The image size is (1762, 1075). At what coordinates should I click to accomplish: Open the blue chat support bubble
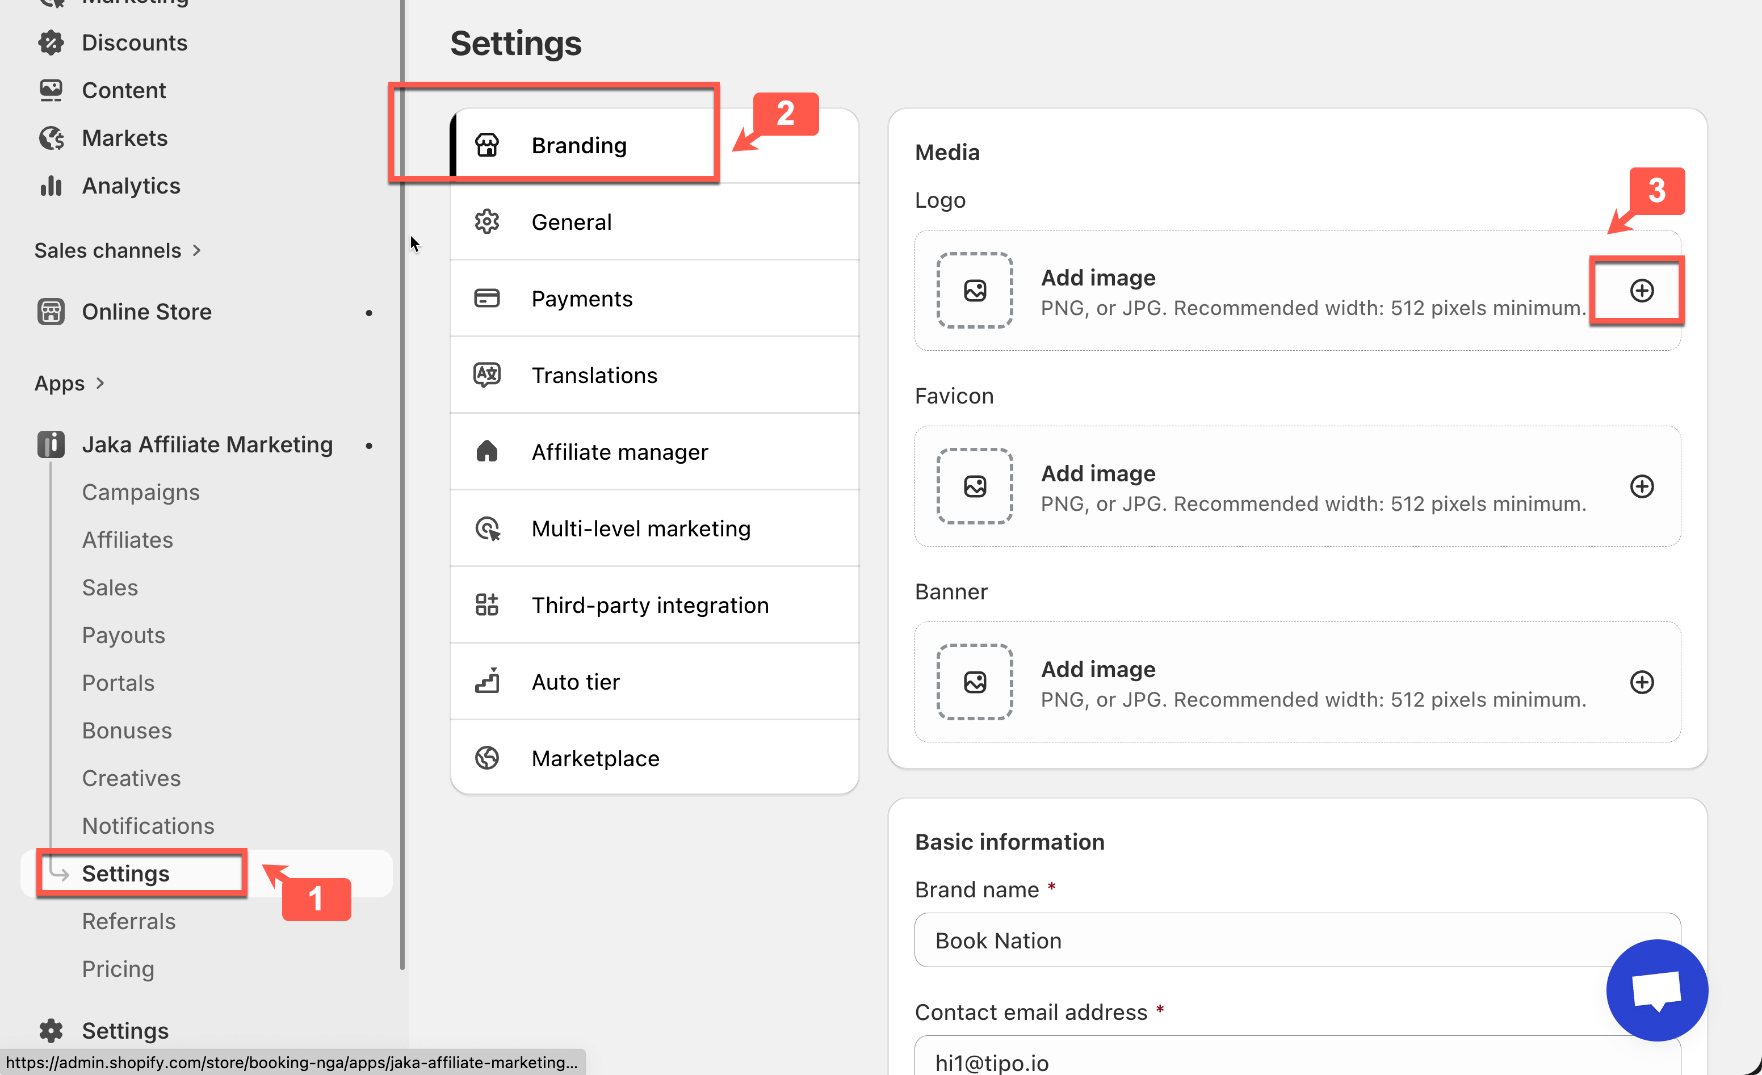[x=1656, y=990]
